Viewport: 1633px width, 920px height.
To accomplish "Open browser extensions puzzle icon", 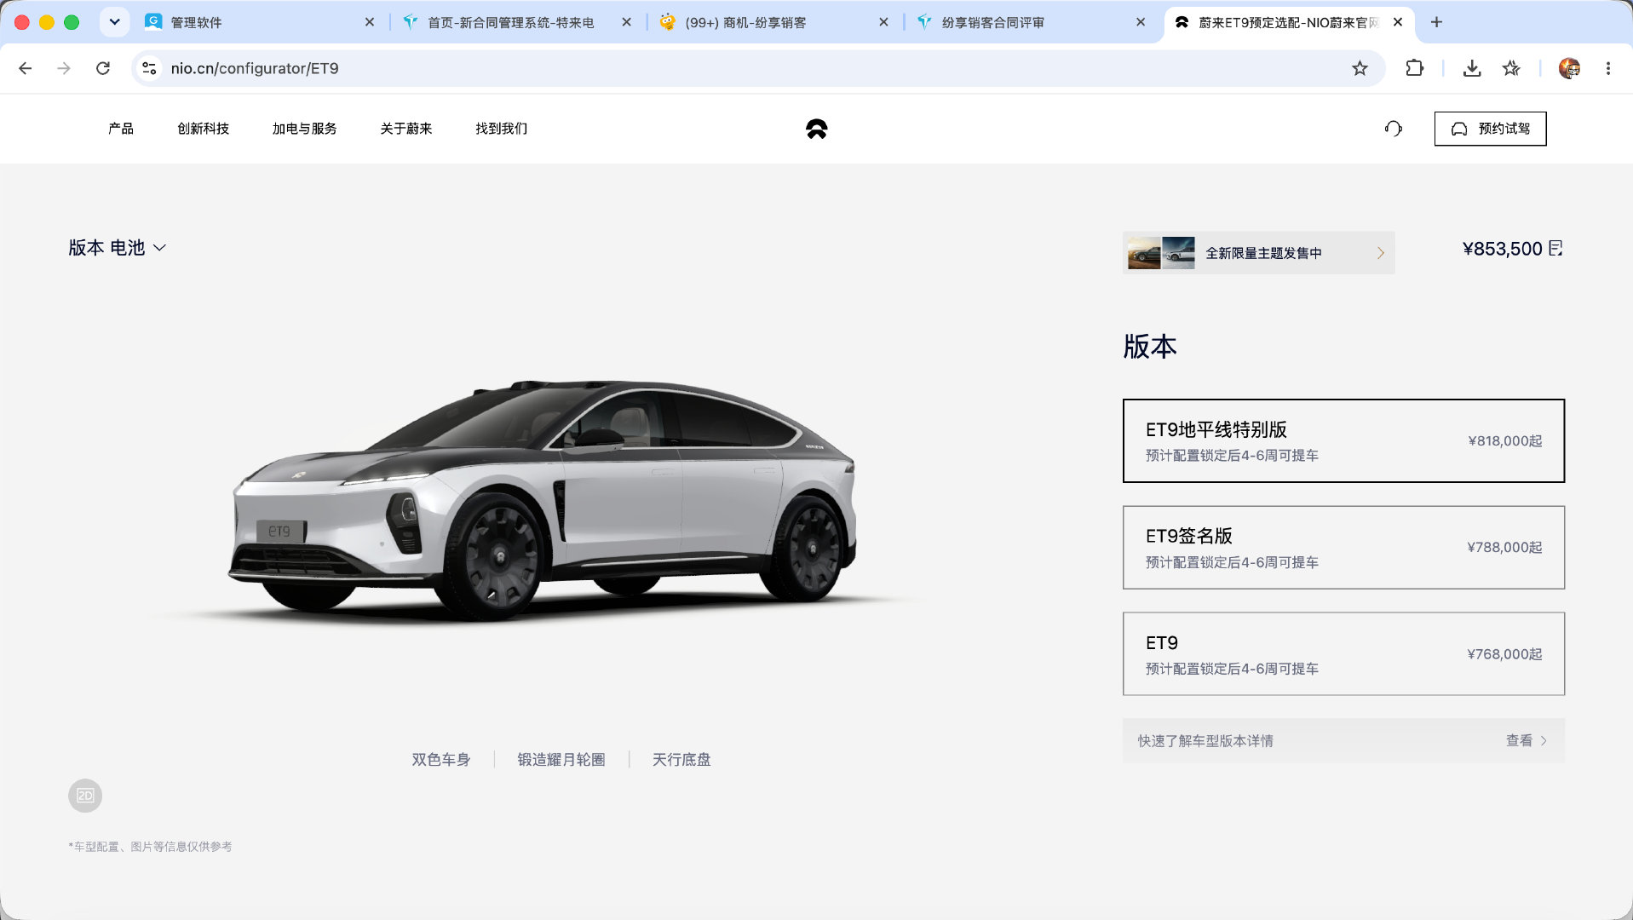I will click(x=1414, y=68).
